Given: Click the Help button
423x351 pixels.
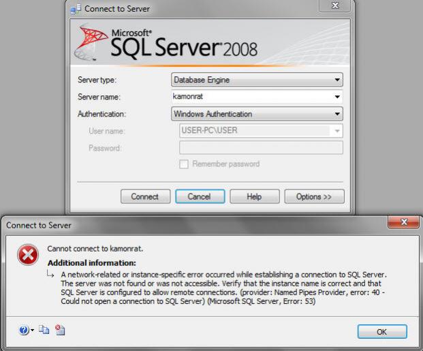Looking at the screenshot, I should click(254, 196).
